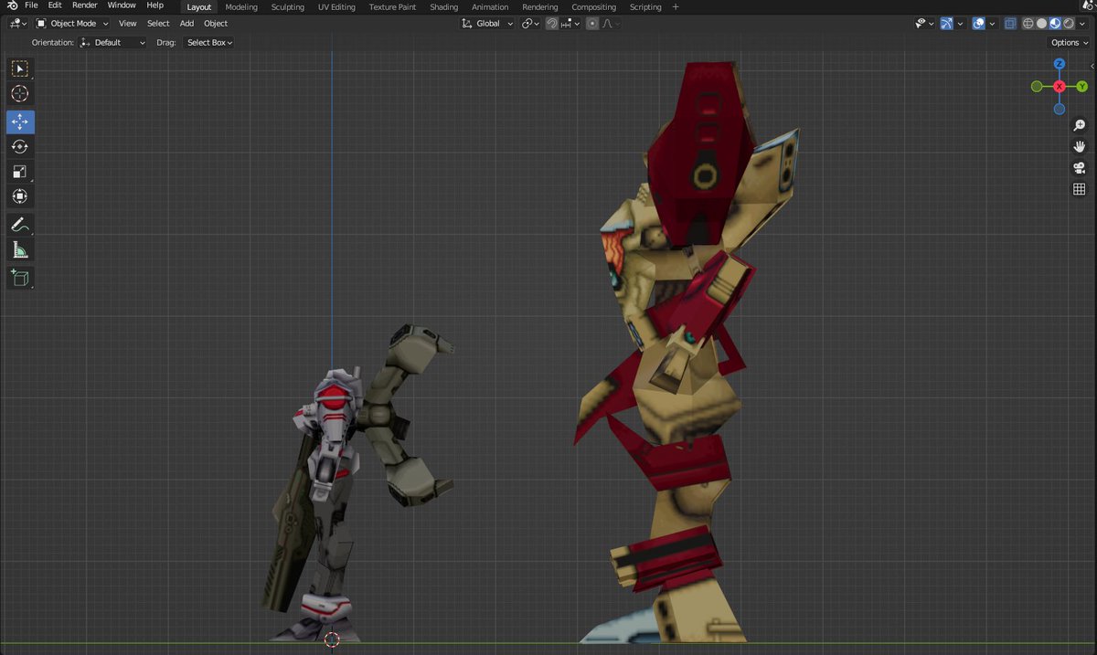Click the blue Z axis gizmo ball
The image size is (1097, 655).
coord(1059,64)
